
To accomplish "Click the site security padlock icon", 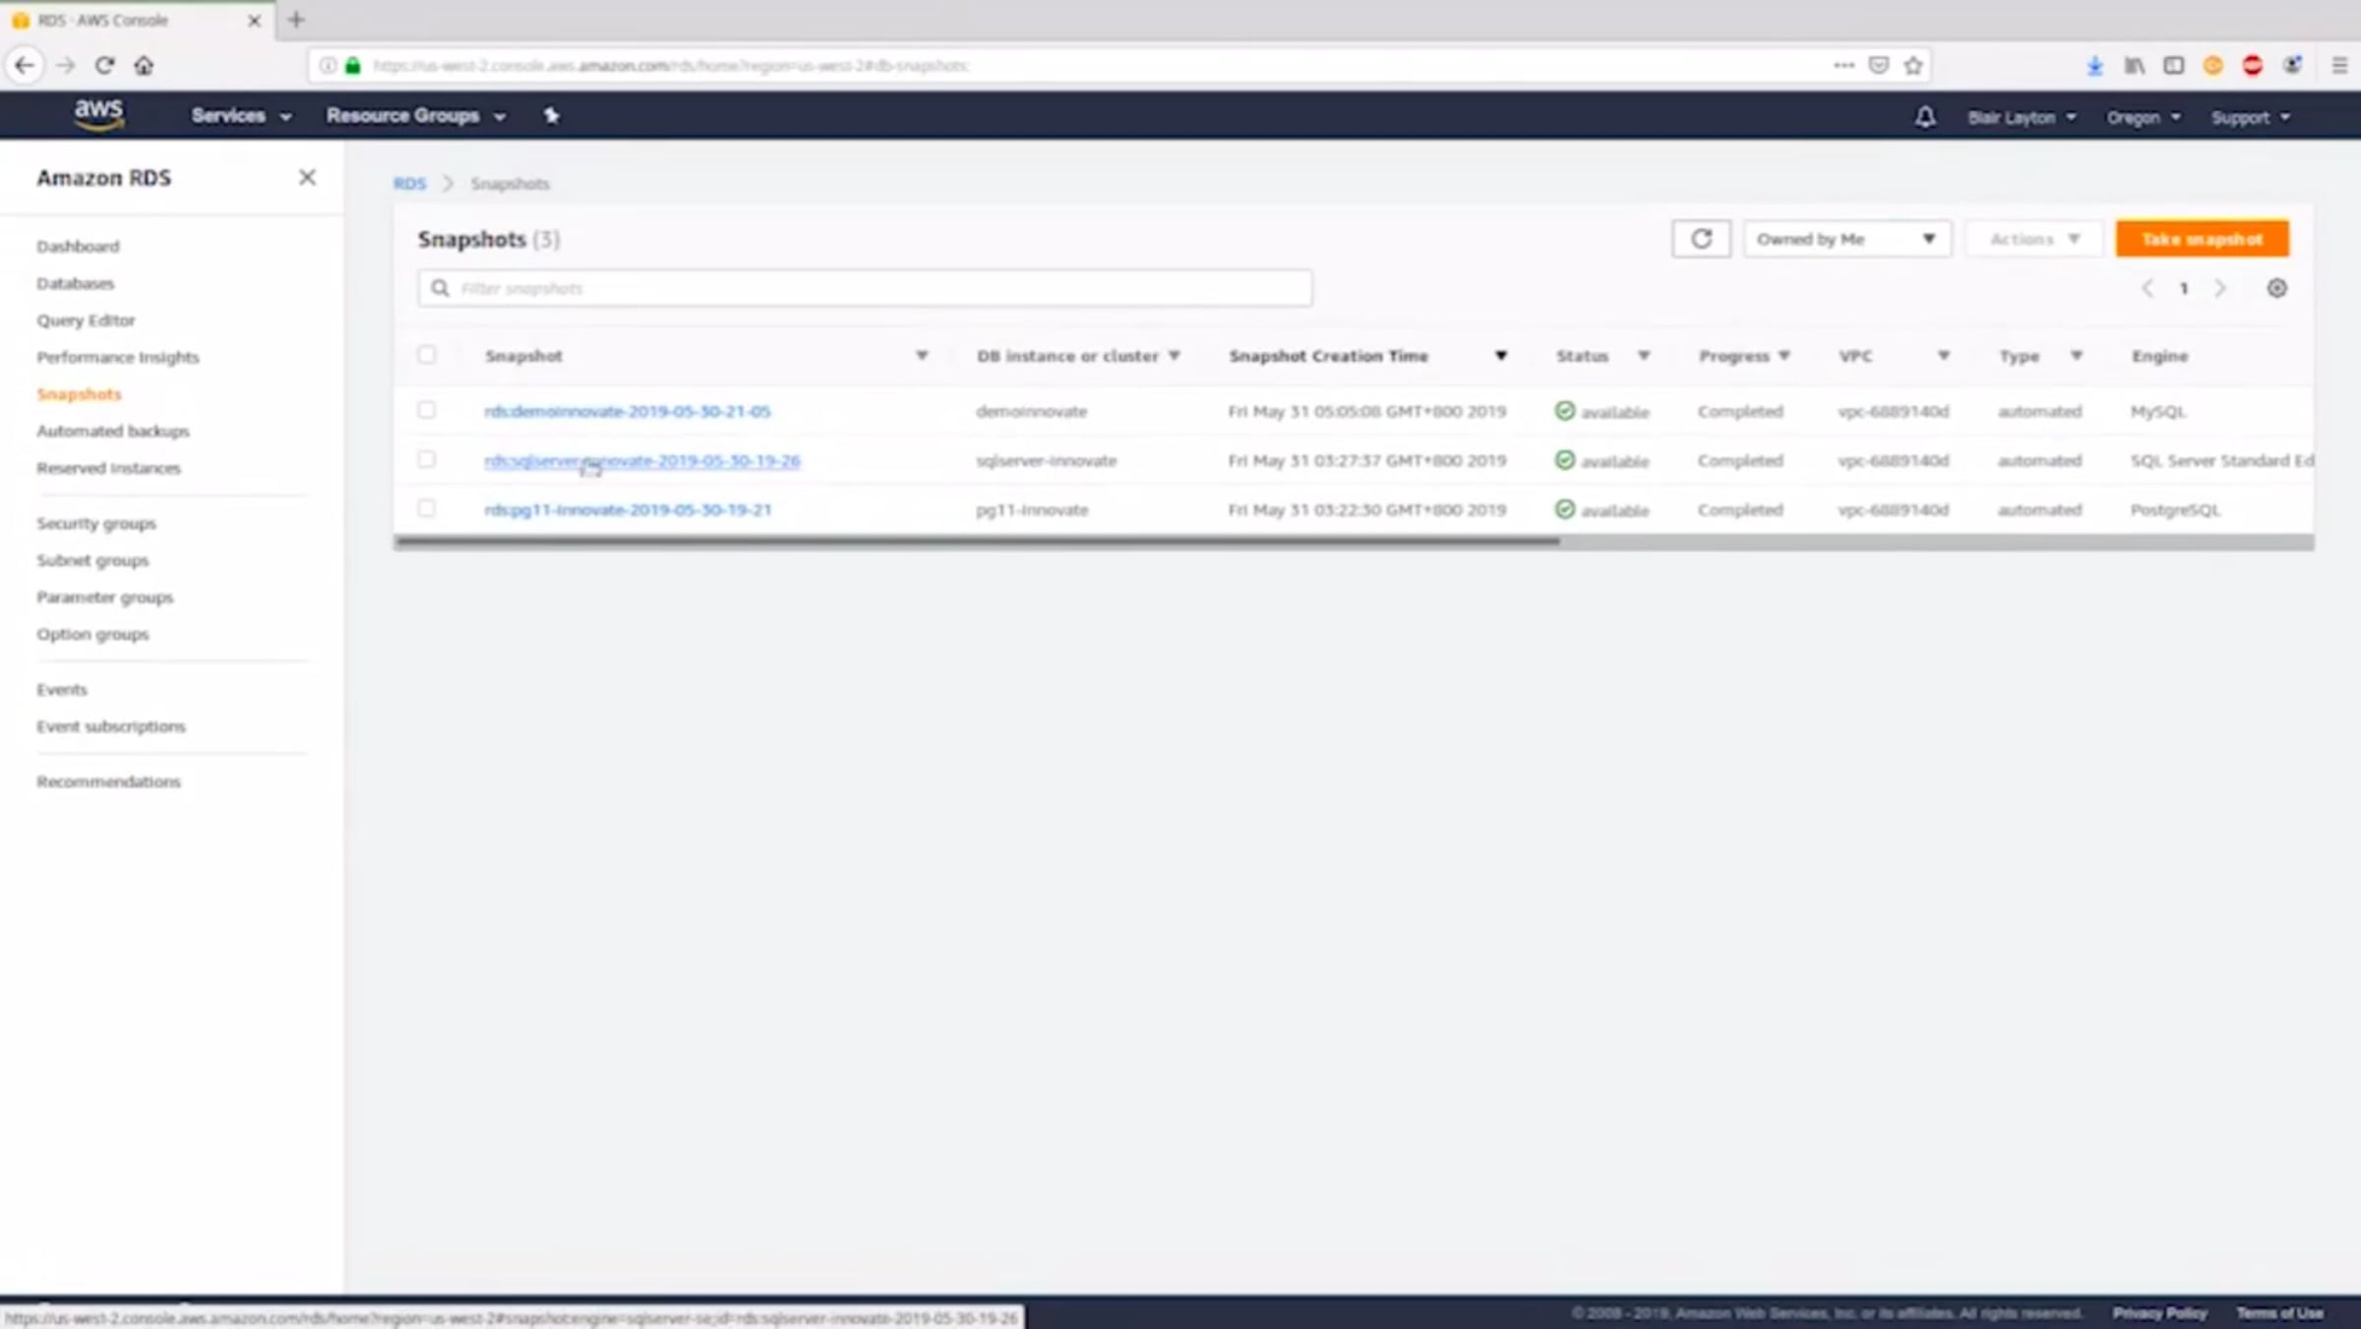I will 353,66.
